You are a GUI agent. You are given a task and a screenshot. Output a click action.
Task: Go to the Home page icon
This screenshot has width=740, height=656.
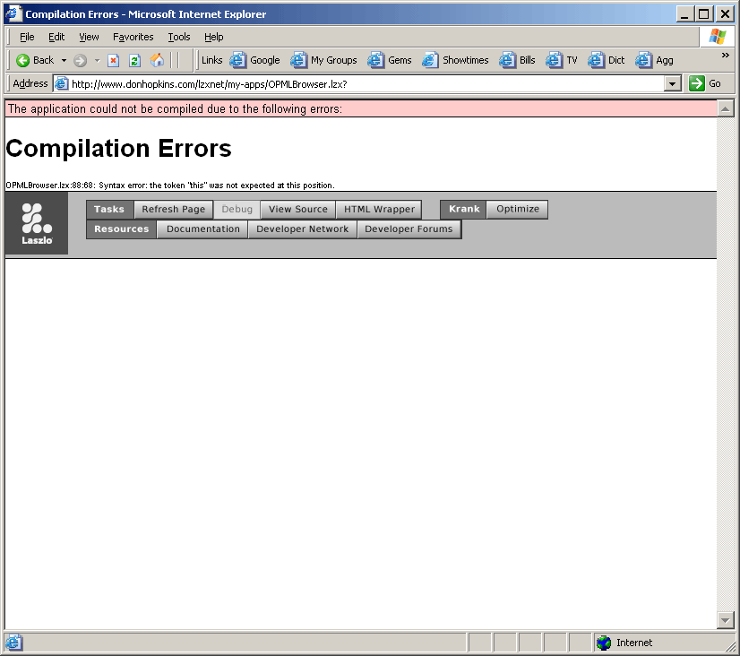coord(158,60)
